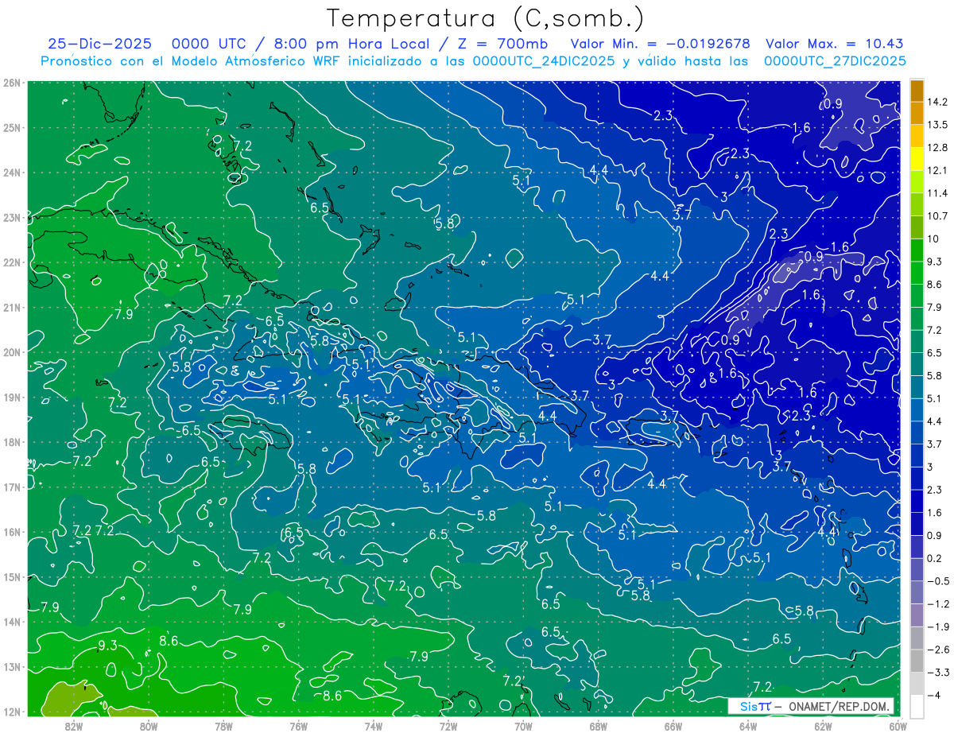Click the latitude axis label 25N

point(11,127)
